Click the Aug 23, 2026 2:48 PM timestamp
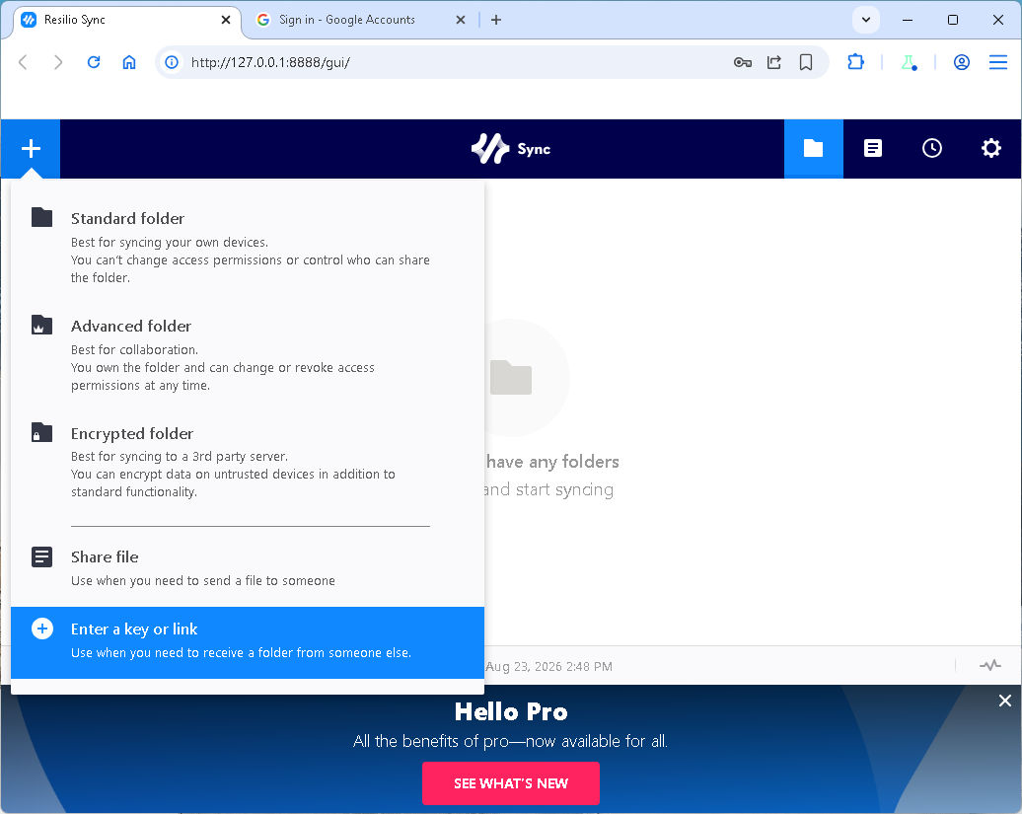This screenshot has width=1022, height=814. 548,666
